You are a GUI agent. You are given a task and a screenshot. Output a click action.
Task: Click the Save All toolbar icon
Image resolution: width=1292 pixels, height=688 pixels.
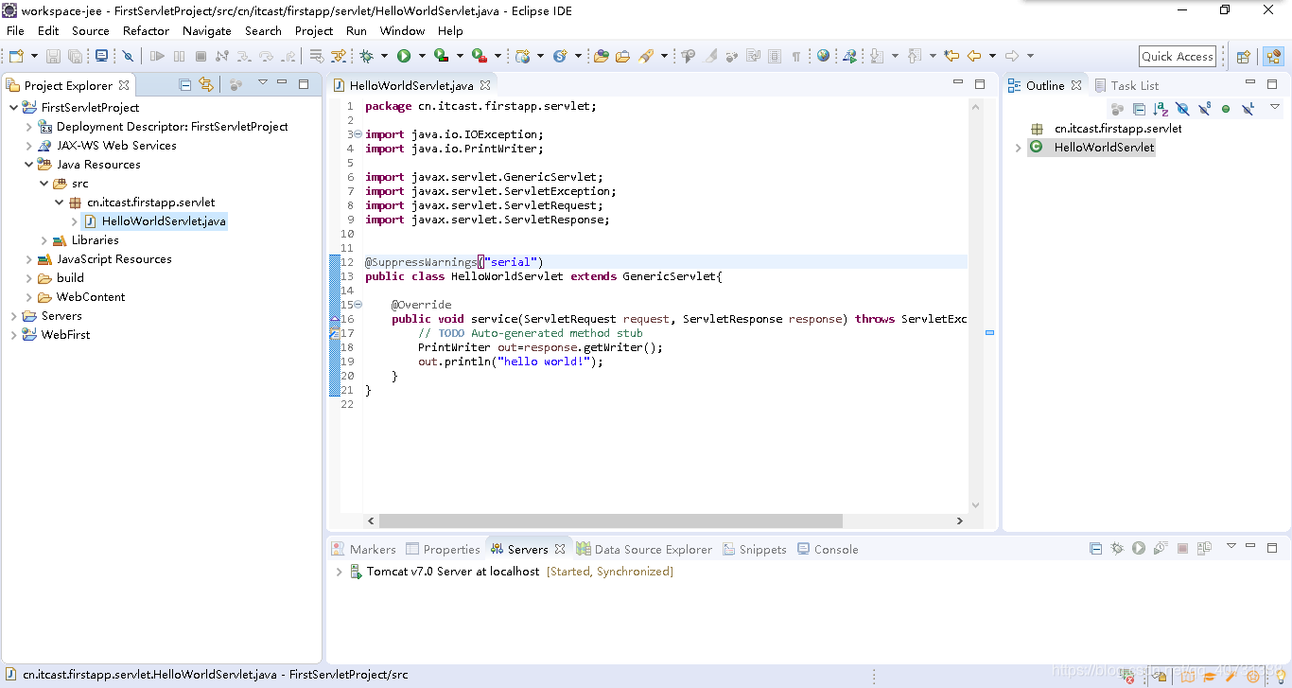75,56
